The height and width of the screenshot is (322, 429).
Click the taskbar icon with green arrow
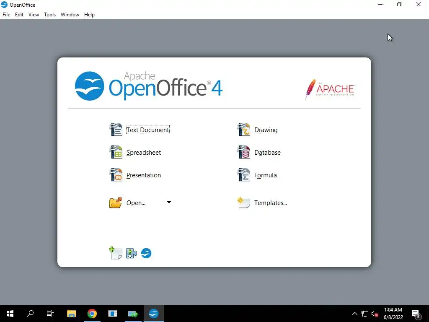click(x=133, y=314)
